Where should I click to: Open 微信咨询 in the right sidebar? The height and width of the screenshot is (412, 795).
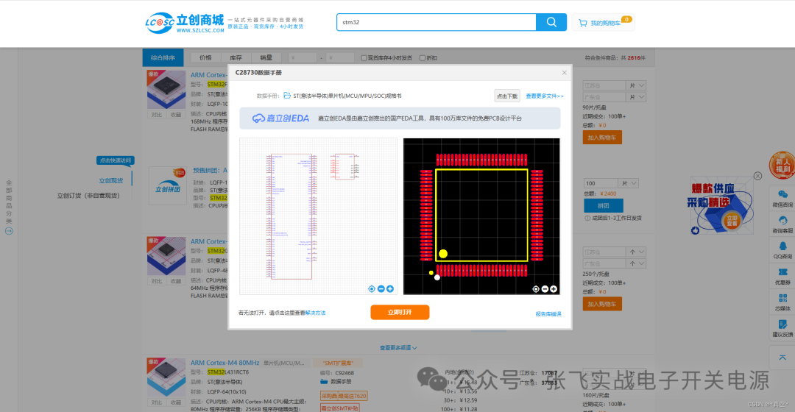782,199
